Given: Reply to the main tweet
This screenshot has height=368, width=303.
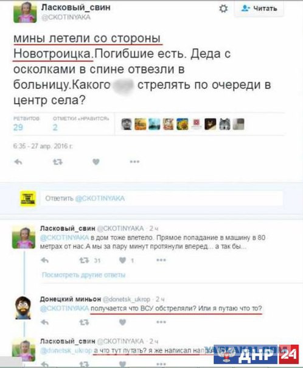Looking at the screenshot, I should (x=18, y=161).
